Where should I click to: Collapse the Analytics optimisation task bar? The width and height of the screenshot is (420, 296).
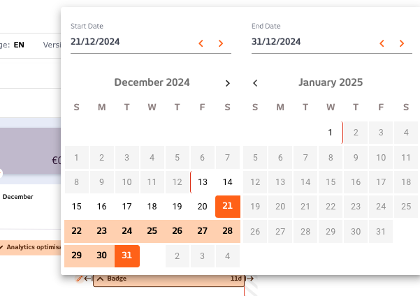[3, 247]
